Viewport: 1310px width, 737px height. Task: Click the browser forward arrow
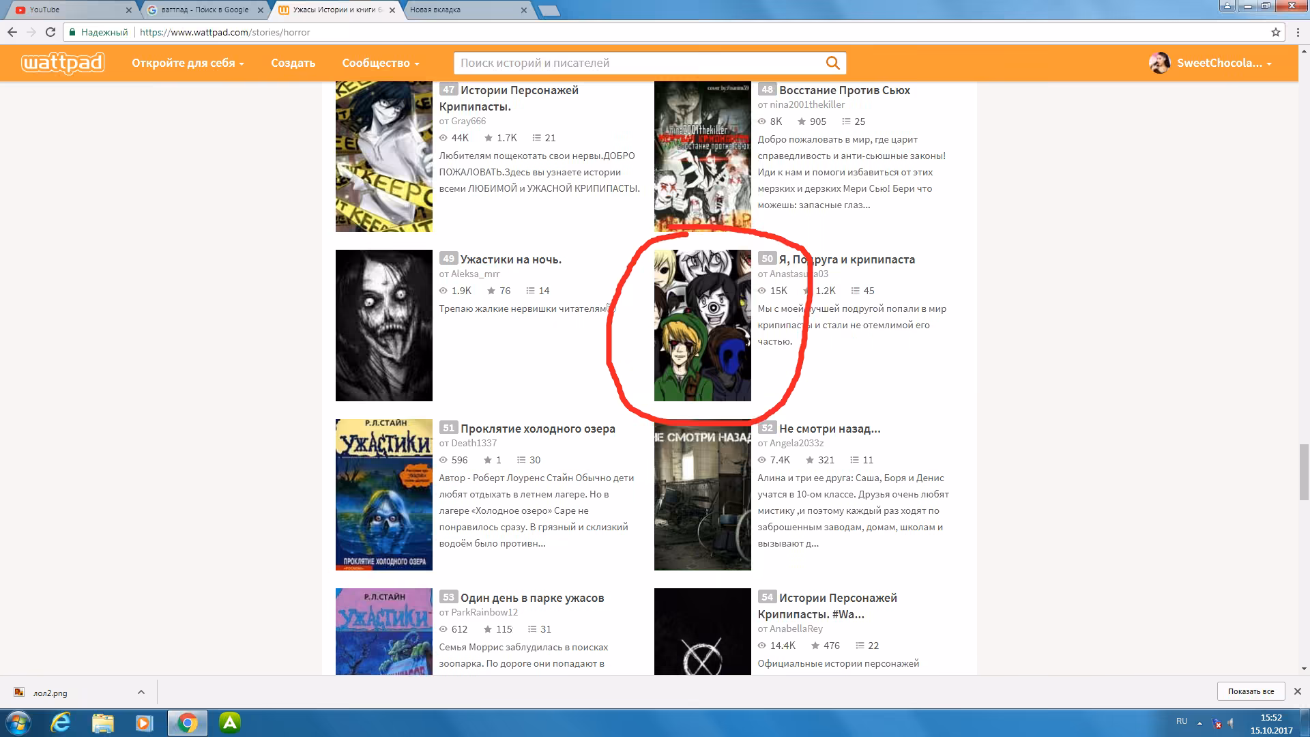pos(31,32)
